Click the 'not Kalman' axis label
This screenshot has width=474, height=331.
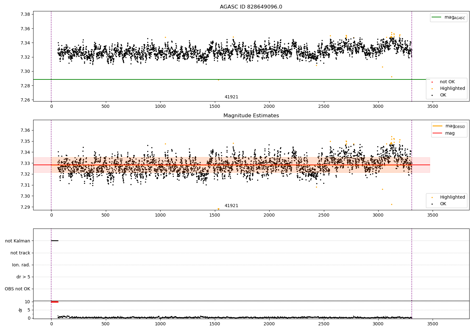click(18, 241)
